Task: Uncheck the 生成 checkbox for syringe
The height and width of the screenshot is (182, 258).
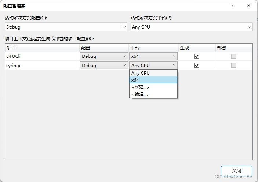Action: click(197, 65)
